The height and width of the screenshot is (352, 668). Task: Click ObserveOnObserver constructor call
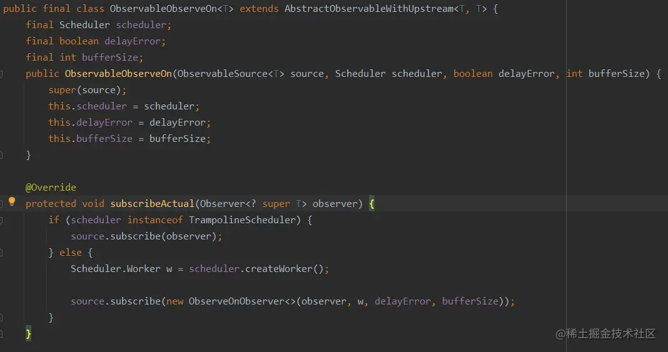point(242,301)
